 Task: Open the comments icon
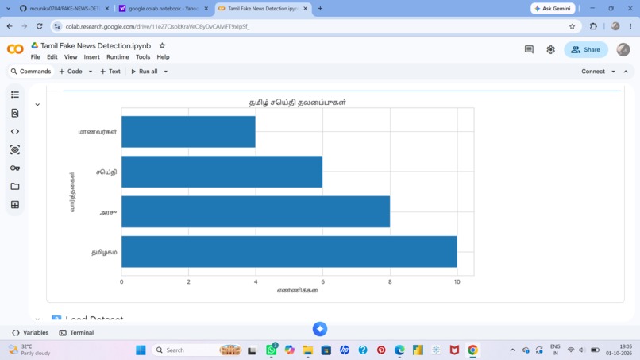(x=529, y=49)
